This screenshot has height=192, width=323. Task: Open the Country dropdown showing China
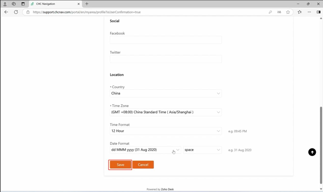pos(166,93)
